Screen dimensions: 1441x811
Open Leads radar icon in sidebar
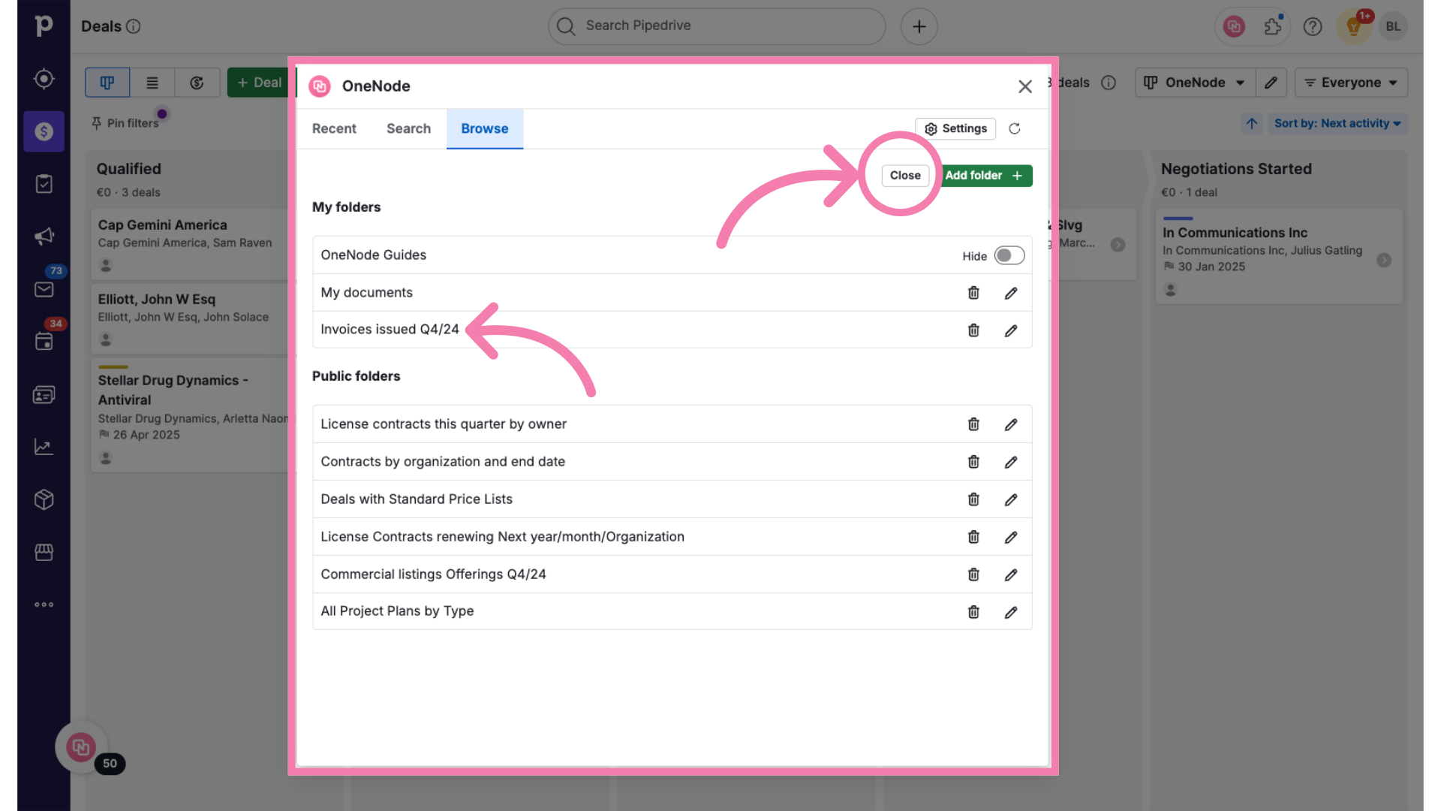44,79
